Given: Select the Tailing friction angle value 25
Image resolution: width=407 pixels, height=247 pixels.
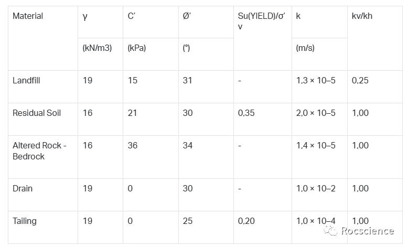Looking at the screenshot, I should tap(188, 221).
